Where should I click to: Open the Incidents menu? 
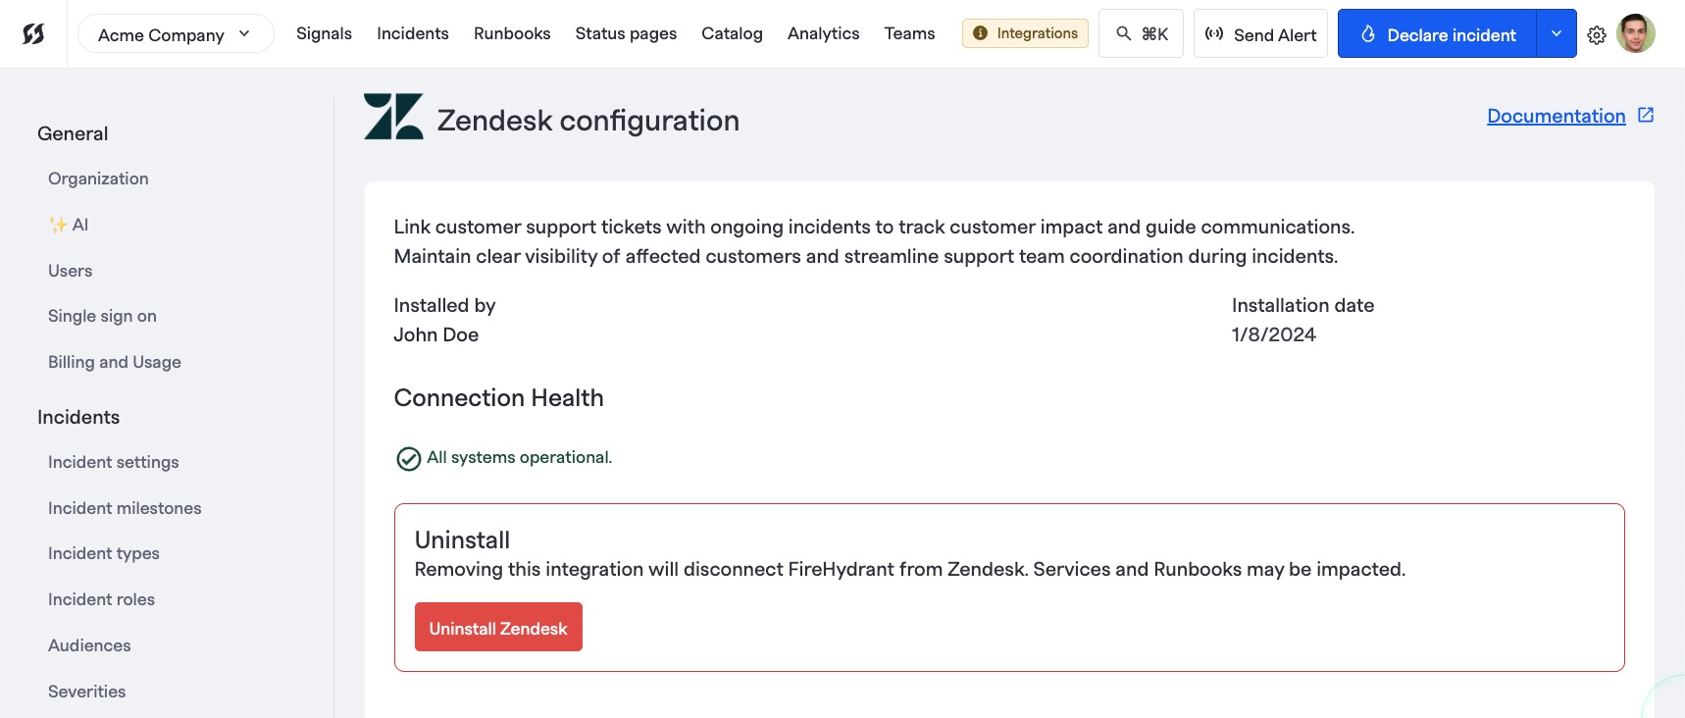coord(413,33)
